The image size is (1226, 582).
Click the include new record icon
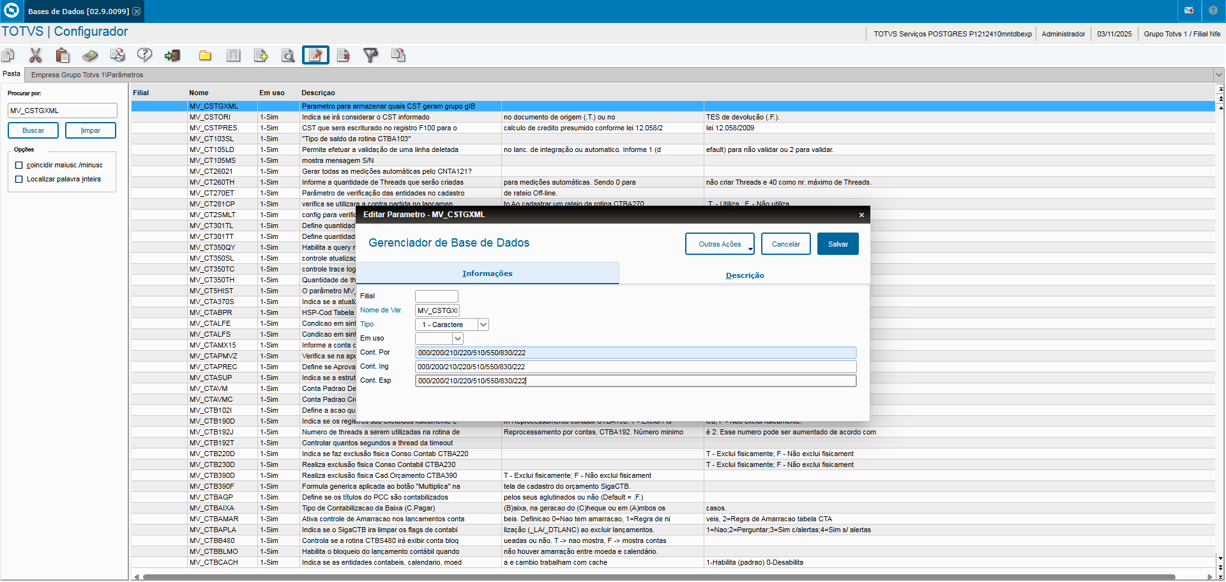tap(261, 56)
